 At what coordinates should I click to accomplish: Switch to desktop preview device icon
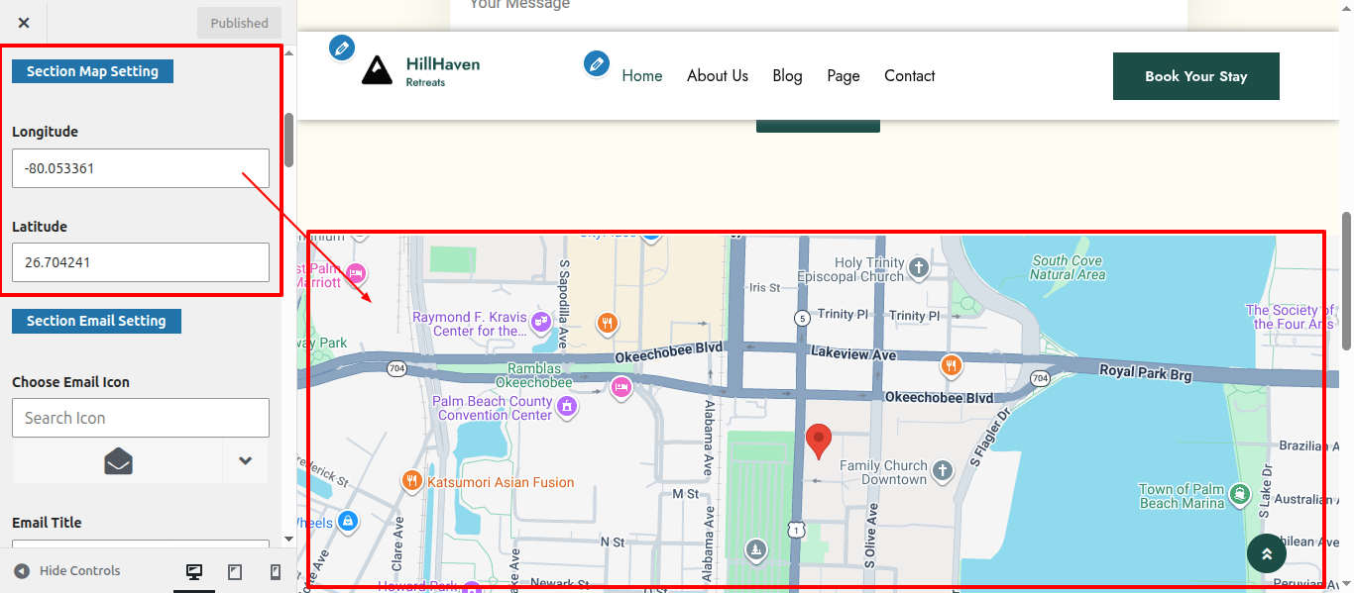pyautogui.click(x=194, y=572)
